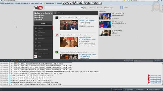Toggle the Сеть filter in console
The width and height of the screenshot is (163, 91).
[x=4, y=61]
